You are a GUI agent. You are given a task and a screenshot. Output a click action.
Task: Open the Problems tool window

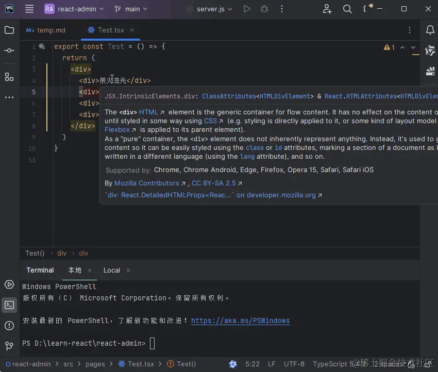coord(9,326)
